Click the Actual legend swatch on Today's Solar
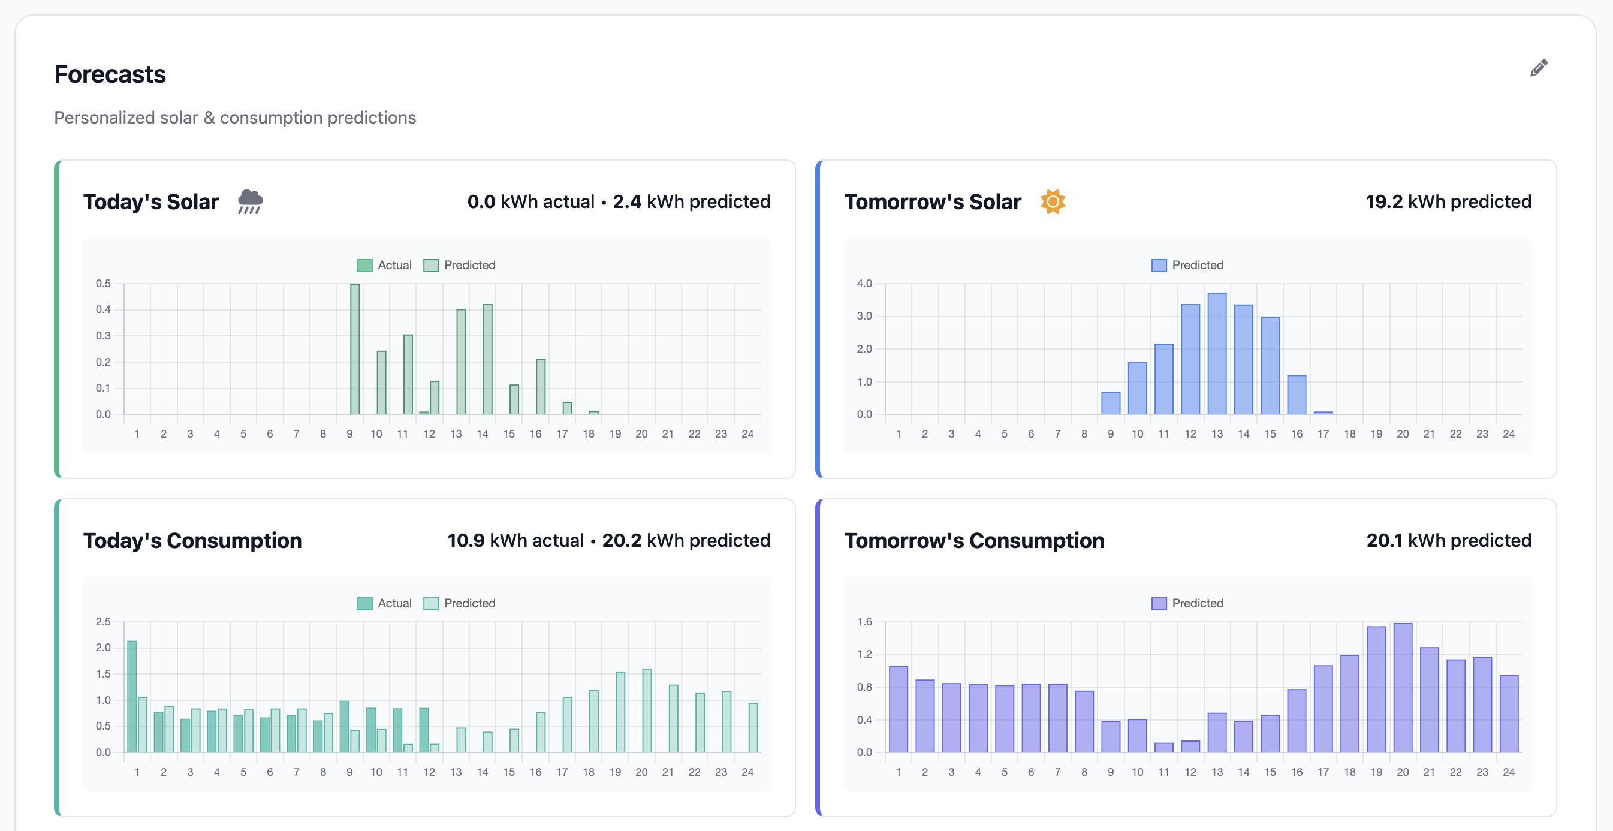The width and height of the screenshot is (1613, 831). click(364, 264)
